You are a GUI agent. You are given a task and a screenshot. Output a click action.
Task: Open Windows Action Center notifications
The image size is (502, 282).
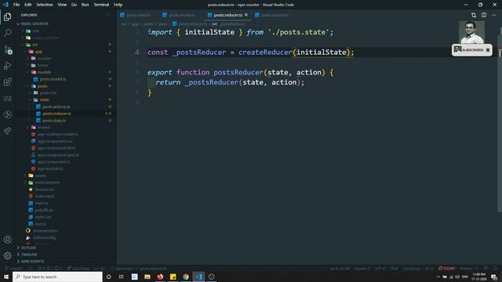click(x=494, y=277)
